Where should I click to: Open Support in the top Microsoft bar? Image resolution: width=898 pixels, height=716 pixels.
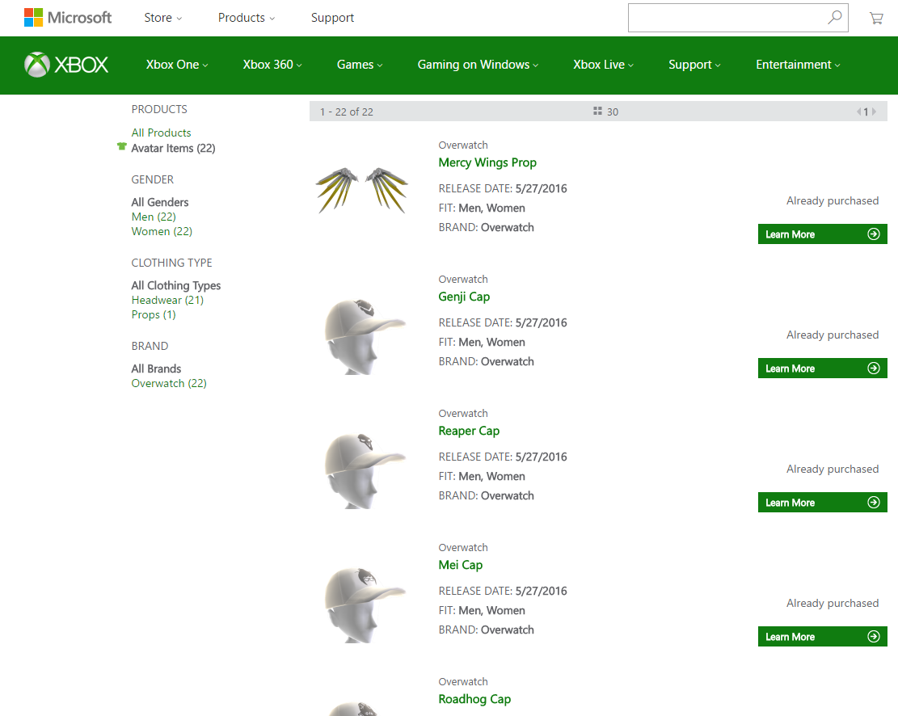332,18
